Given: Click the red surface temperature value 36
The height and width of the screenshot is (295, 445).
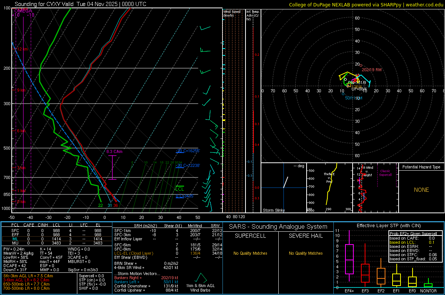Looking at the screenshot, I should click(115, 205).
